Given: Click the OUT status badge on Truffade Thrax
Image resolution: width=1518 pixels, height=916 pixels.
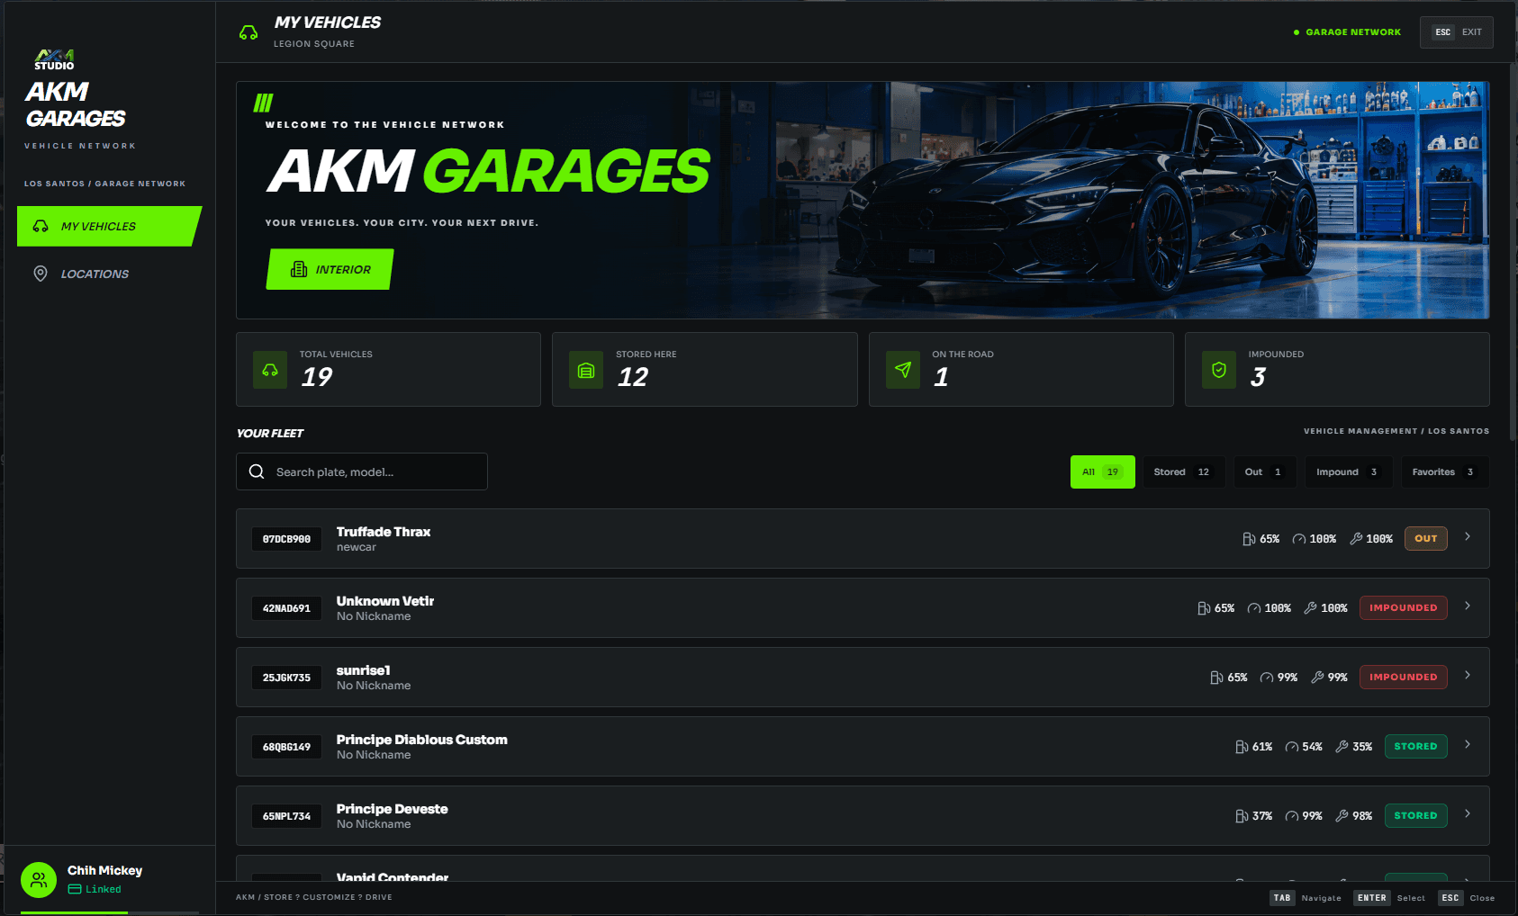Looking at the screenshot, I should coord(1426,539).
